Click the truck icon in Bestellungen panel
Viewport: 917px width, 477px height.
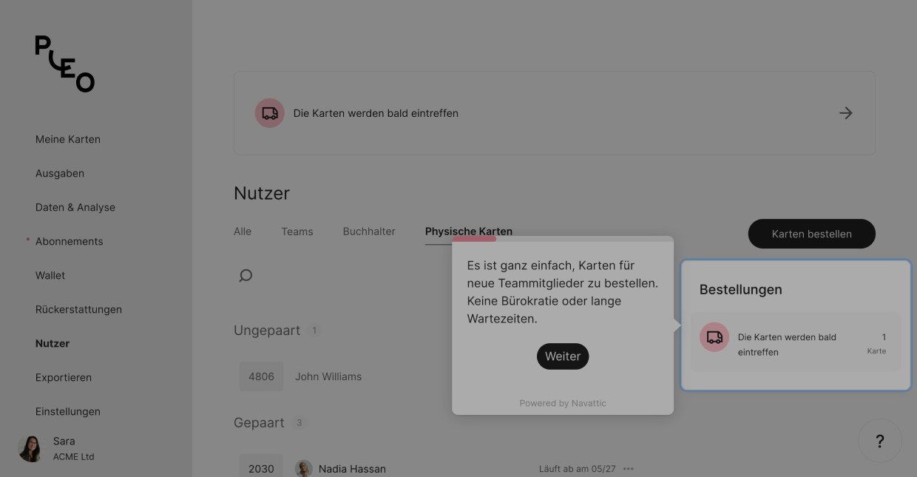tap(714, 337)
